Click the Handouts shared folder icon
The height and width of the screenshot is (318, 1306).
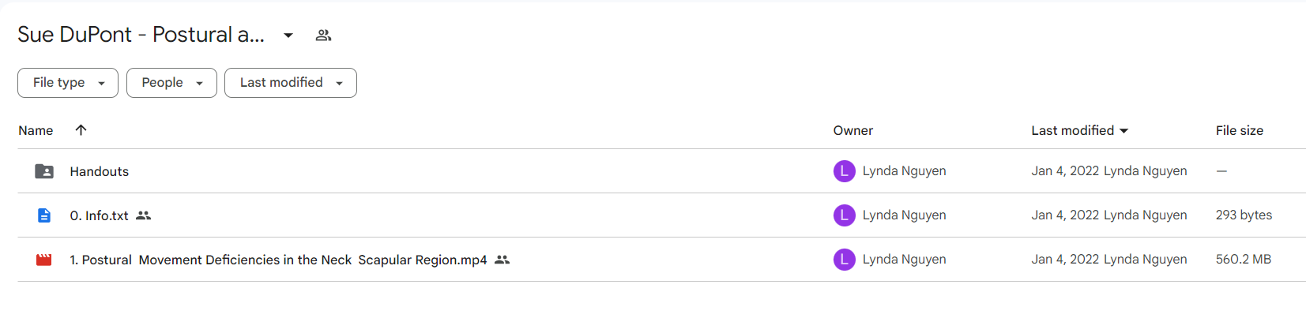pos(44,171)
